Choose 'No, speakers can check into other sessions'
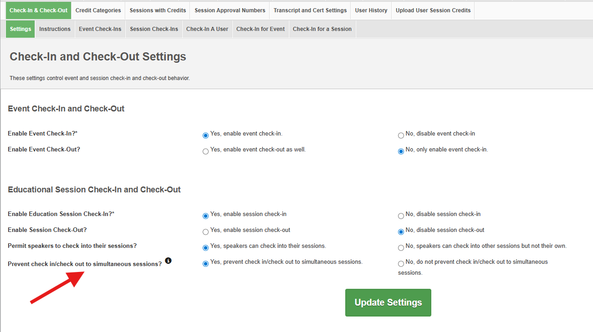The height and width of the screenshot is (332, 593). pyautogui.click(x=401, y=248)
